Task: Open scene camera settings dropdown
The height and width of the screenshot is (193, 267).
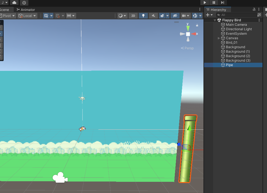Action: click(x=185, y=16)
